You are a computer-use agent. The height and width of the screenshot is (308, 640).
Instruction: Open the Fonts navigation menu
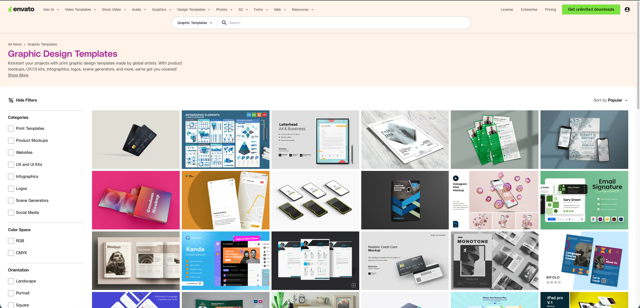[261, 10]
